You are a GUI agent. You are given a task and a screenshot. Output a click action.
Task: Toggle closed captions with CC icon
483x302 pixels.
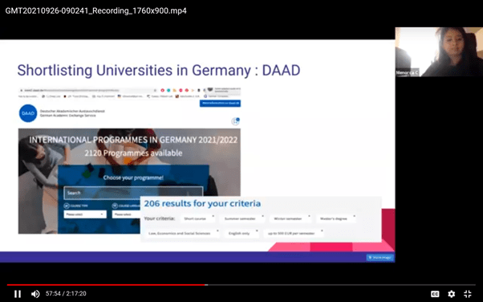[435, 294]
